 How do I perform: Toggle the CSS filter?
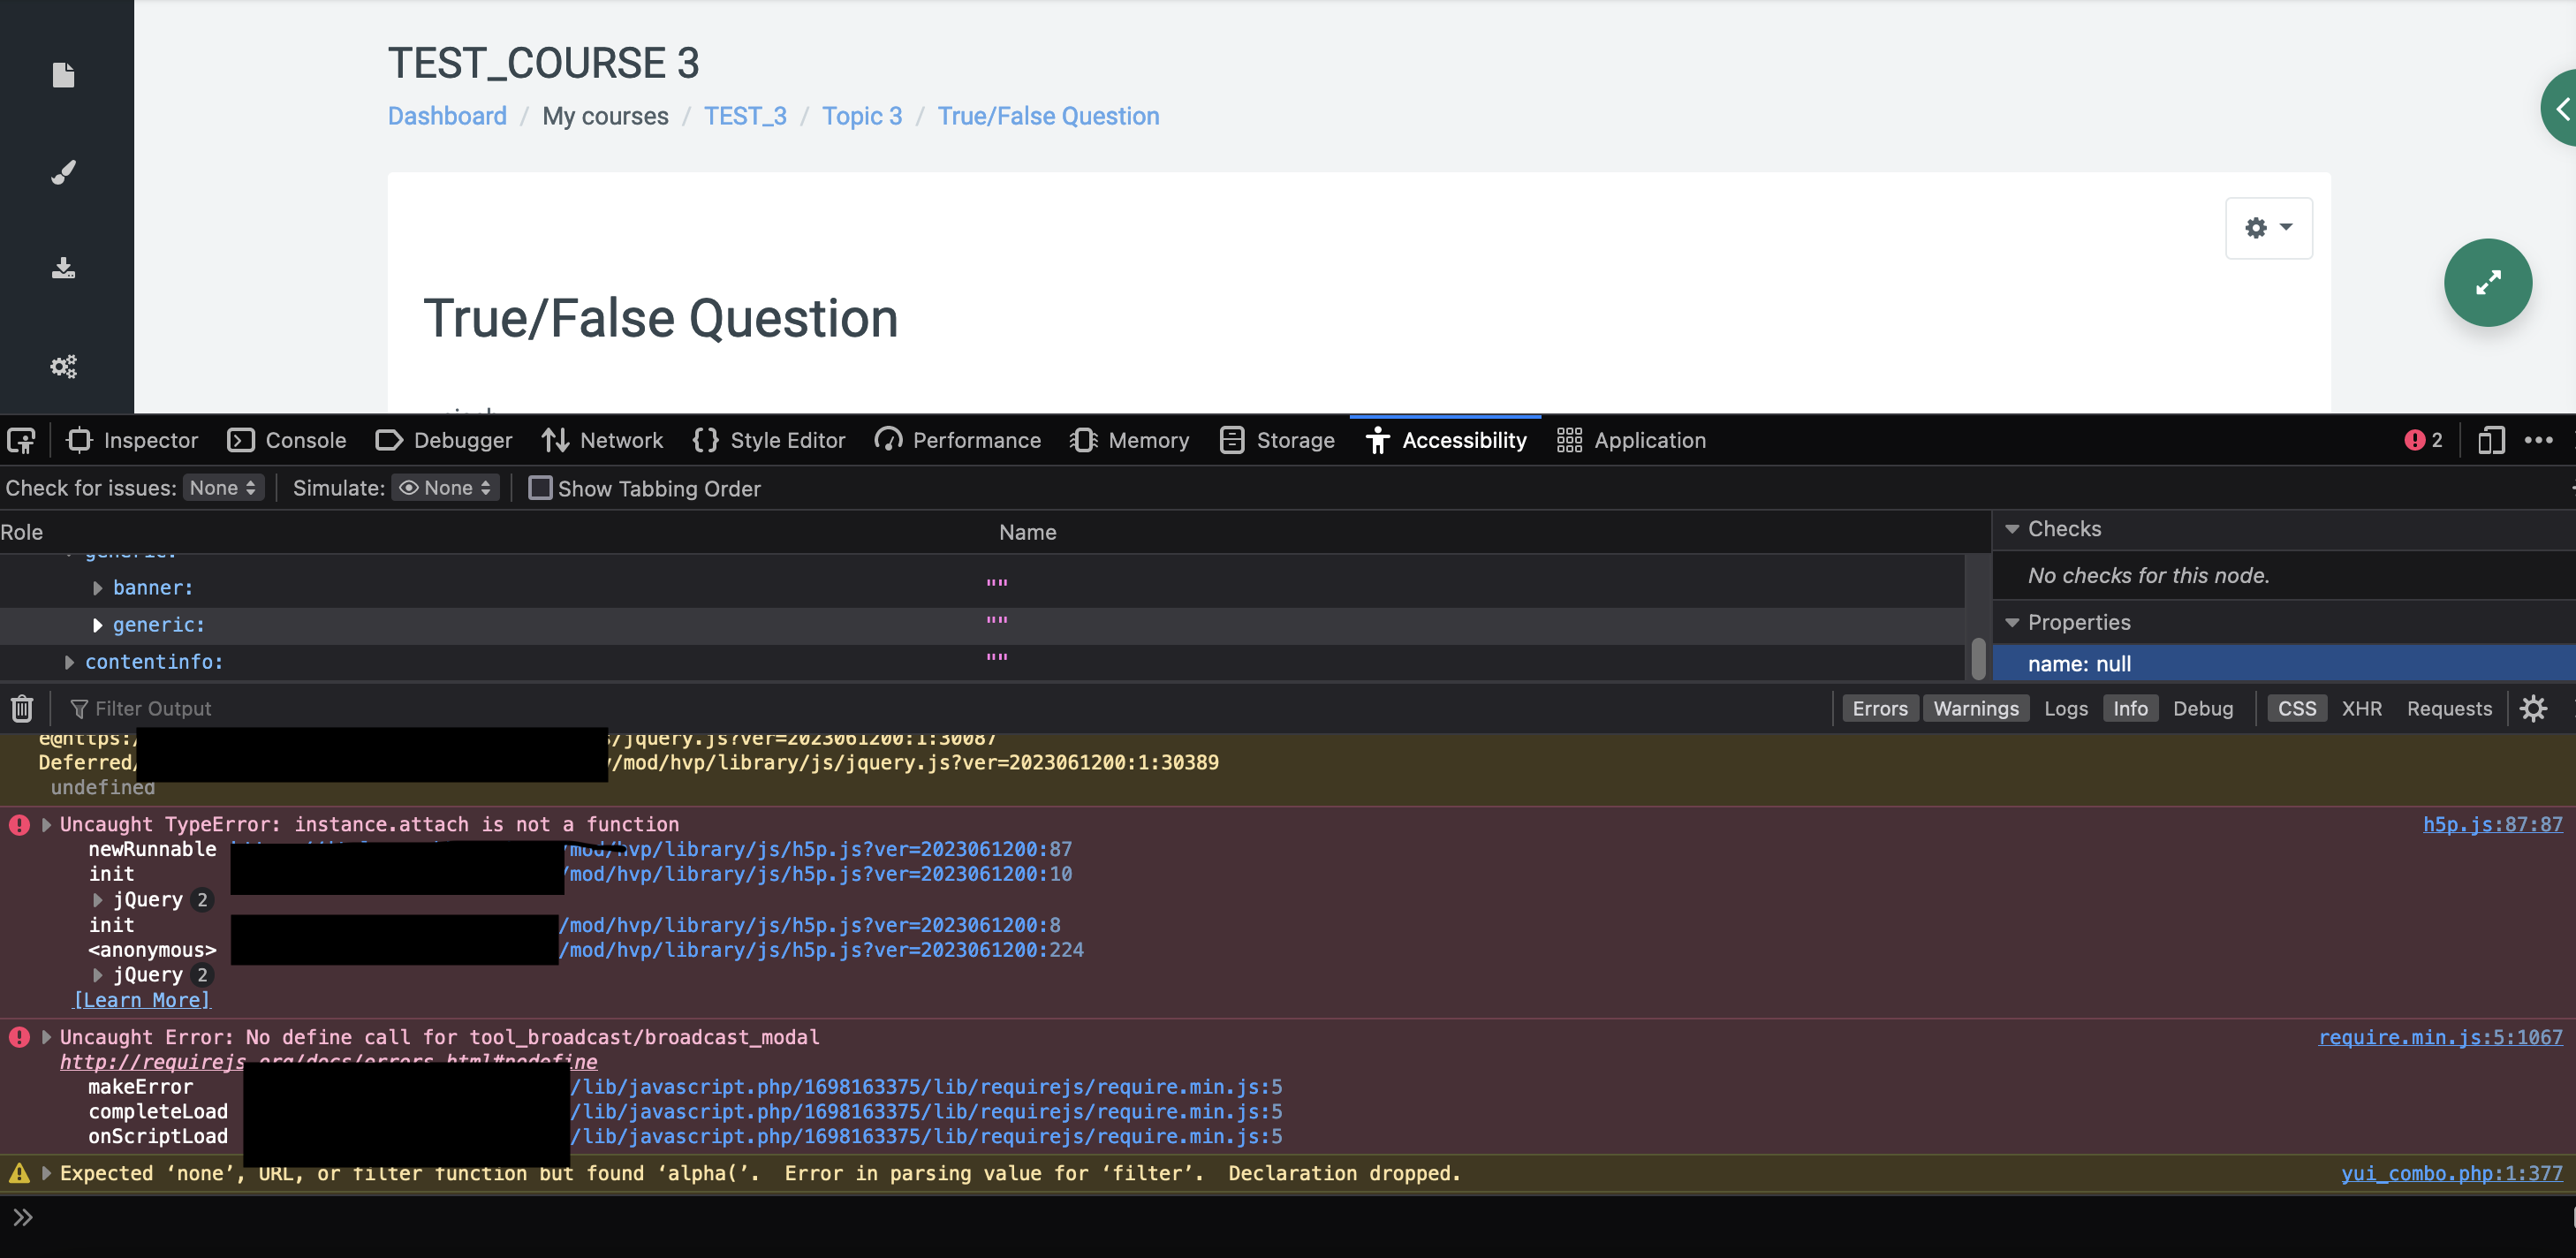pos(2296,708)
